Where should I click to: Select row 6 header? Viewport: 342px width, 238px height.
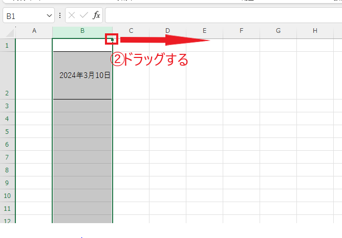[x=7, y=144]
